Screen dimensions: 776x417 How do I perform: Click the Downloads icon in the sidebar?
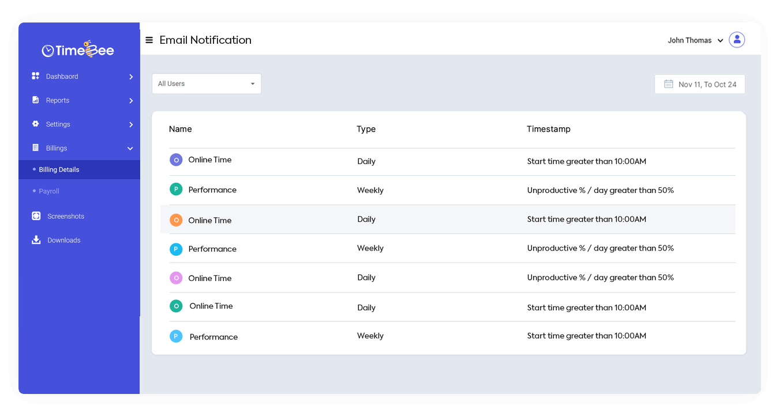(x=35, y=240)
